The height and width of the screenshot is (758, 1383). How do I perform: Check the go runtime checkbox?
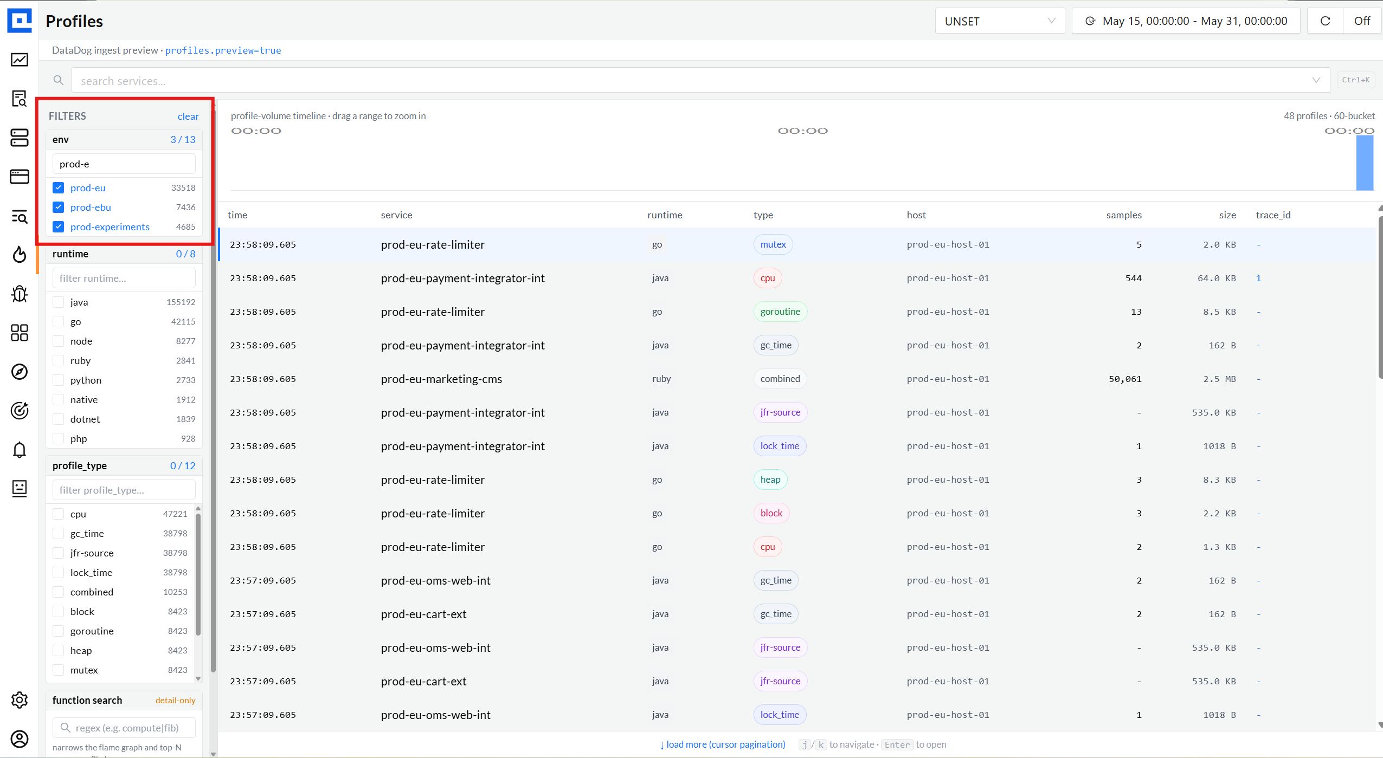[59, 322]
